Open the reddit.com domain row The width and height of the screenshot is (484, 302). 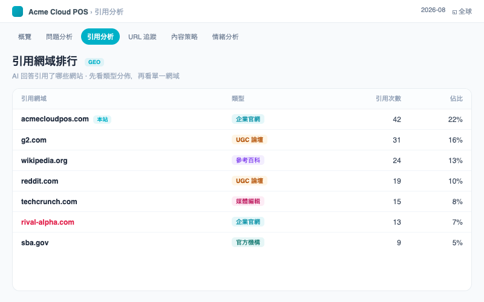point(242,181)
